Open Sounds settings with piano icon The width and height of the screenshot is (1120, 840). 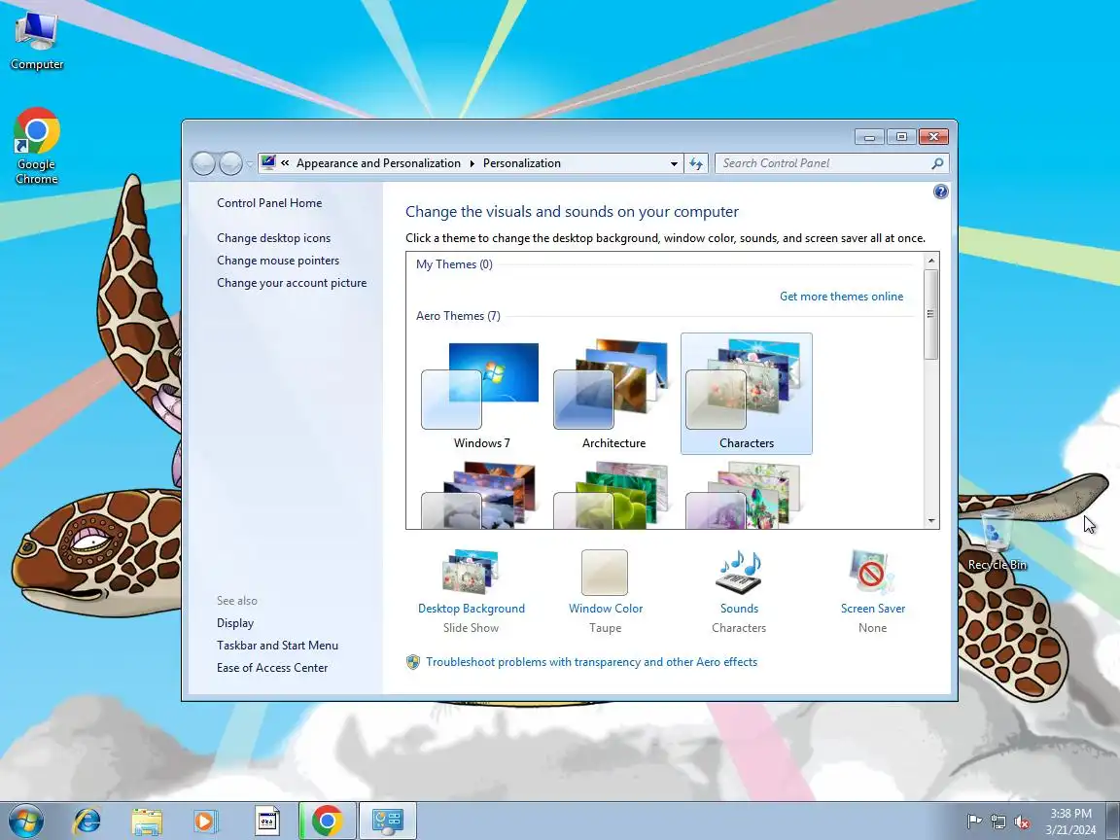point(739,572)
